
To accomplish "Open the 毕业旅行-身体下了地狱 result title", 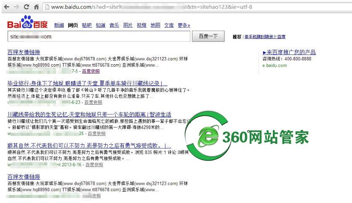I will 87,84.
